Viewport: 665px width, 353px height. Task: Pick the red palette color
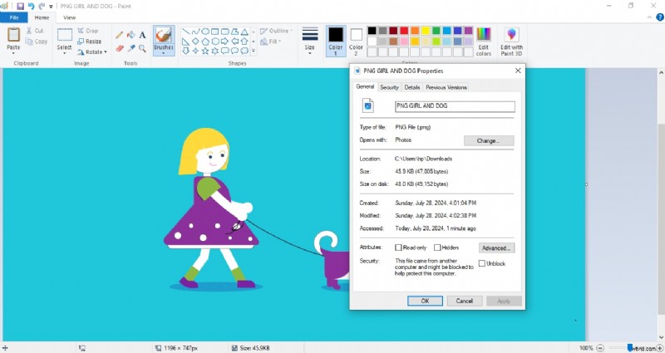coord(404,31)
